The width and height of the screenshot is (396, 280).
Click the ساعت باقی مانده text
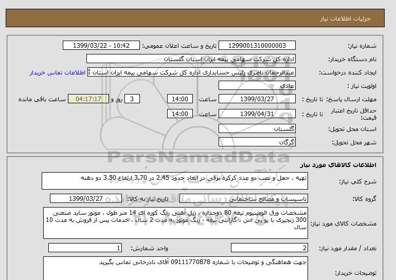click(42, 99)
